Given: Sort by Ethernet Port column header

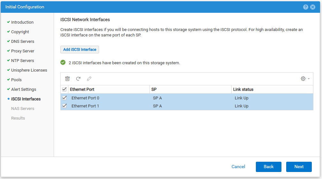Looking at the screenshot, I should (82, 89).
